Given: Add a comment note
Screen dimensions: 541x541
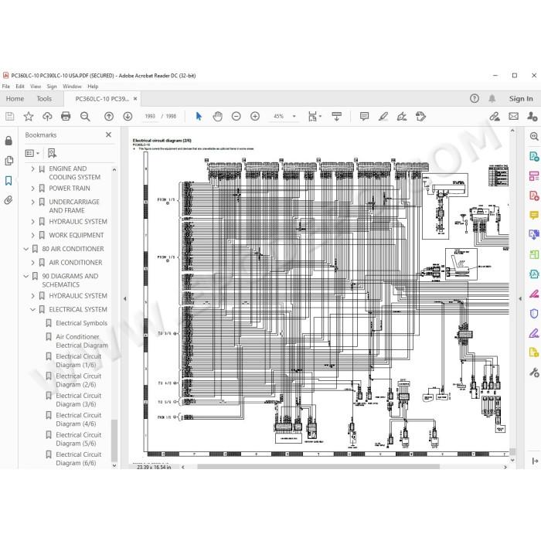Looking at the screenshot, I should 364,116.
